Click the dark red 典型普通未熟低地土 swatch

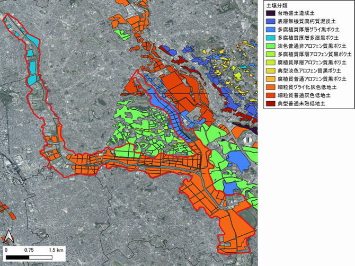pyautogui.click(x=270, y=104)
